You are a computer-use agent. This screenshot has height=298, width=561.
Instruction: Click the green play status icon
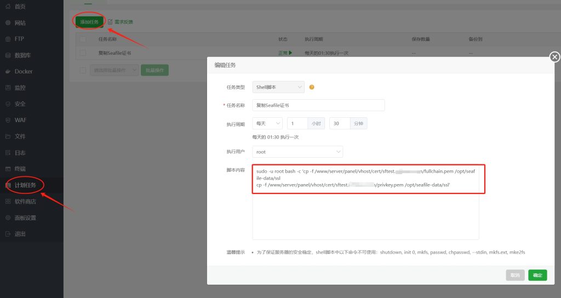[x=290, y=53]
